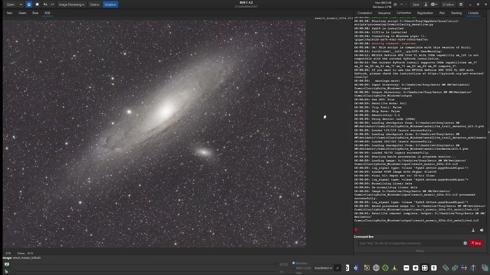Toggle the negative view icon
The height and width of the screenshot is (275, 490).
(x=347, y=268)
